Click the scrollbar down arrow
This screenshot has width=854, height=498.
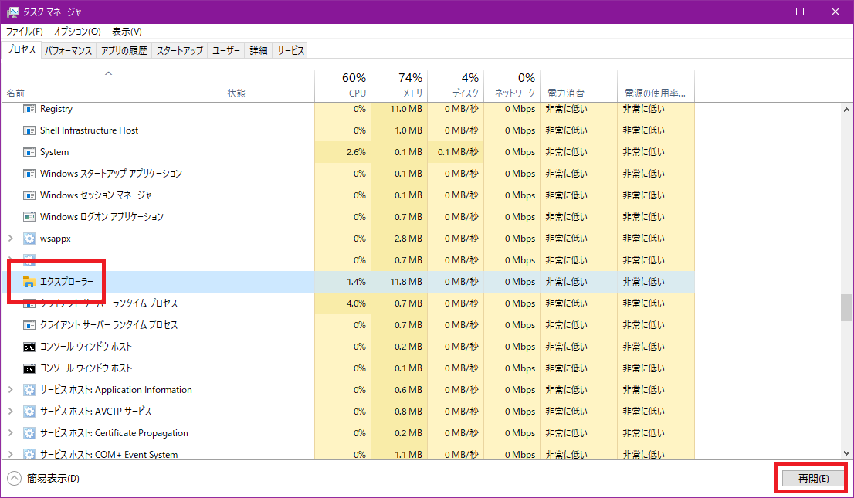(846, 452)
